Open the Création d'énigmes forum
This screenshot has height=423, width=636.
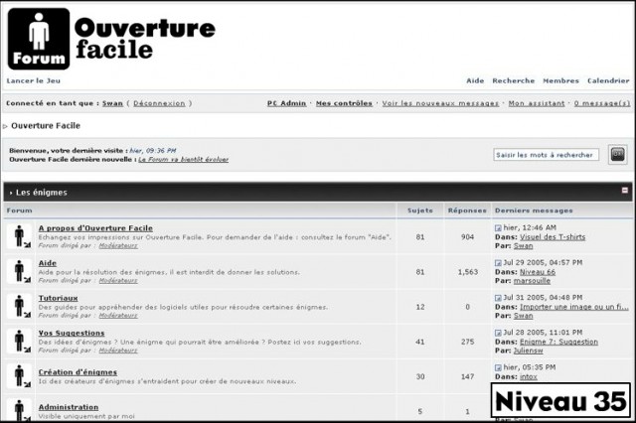[x=78, y=372]
